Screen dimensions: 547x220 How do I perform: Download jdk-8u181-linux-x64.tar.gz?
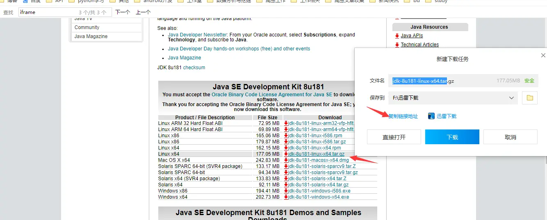coord(316,154)
